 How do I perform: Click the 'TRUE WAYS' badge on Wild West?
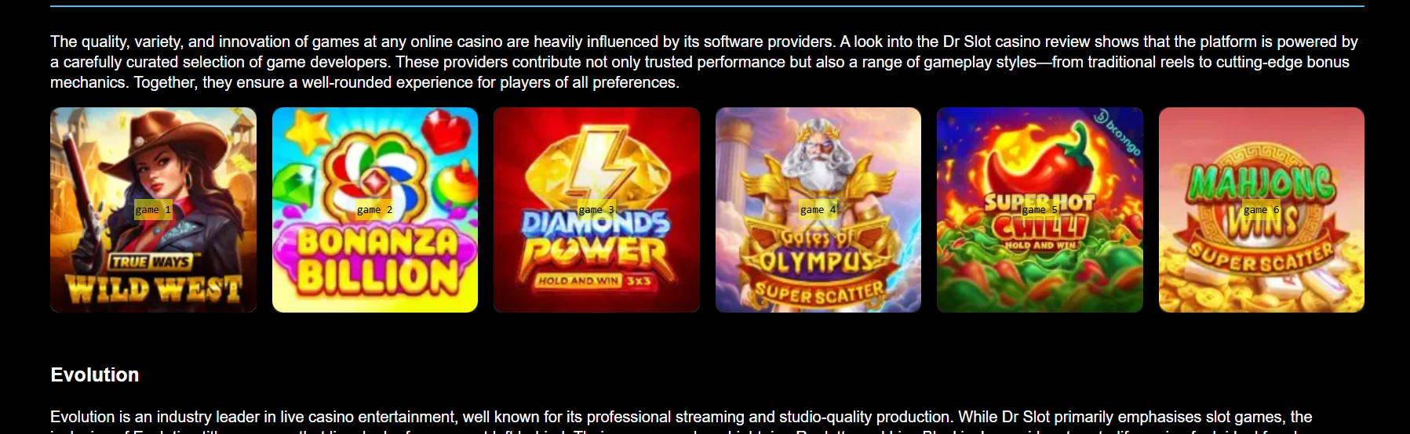click(x=151, y=262)
